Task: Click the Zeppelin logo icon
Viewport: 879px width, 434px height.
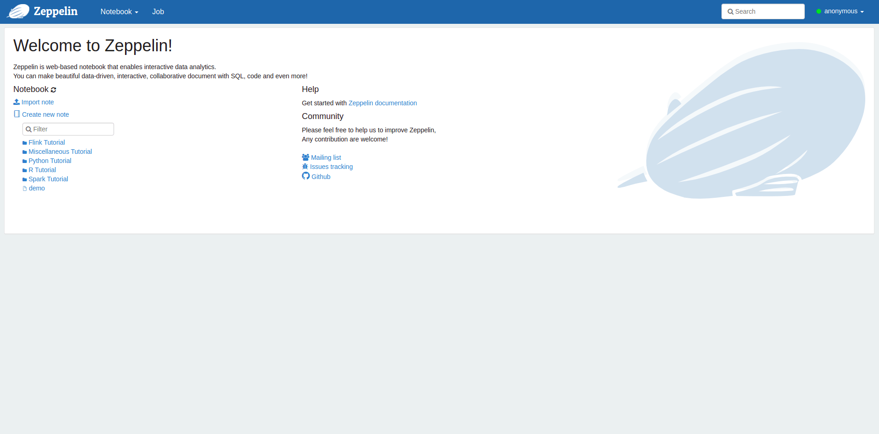Action: tap(18, 11)
